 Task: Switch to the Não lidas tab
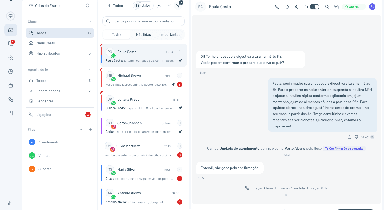tap(143, 34)
